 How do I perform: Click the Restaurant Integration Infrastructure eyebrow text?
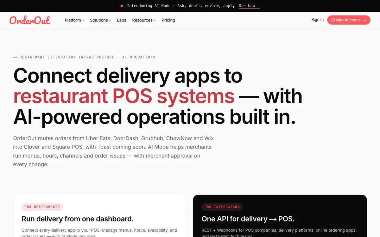tap(84, 57)
